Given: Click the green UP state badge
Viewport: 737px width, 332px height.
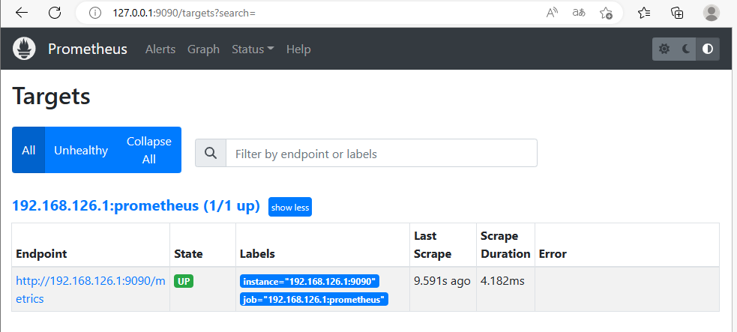Looking at the screenshot, I should pyautogui.click(x=184, y=281).
